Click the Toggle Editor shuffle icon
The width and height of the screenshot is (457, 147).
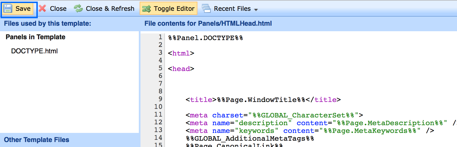click(x=146, y=9)
